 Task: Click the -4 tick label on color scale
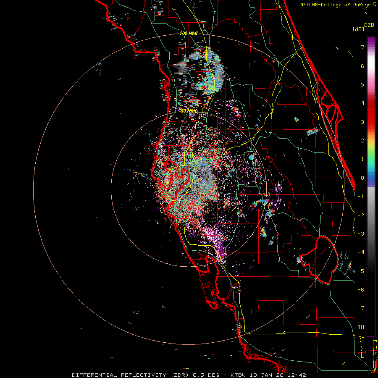coord(361,252)
